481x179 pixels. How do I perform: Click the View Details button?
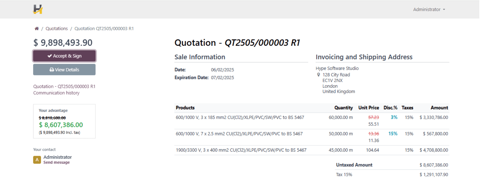[64, 69]
